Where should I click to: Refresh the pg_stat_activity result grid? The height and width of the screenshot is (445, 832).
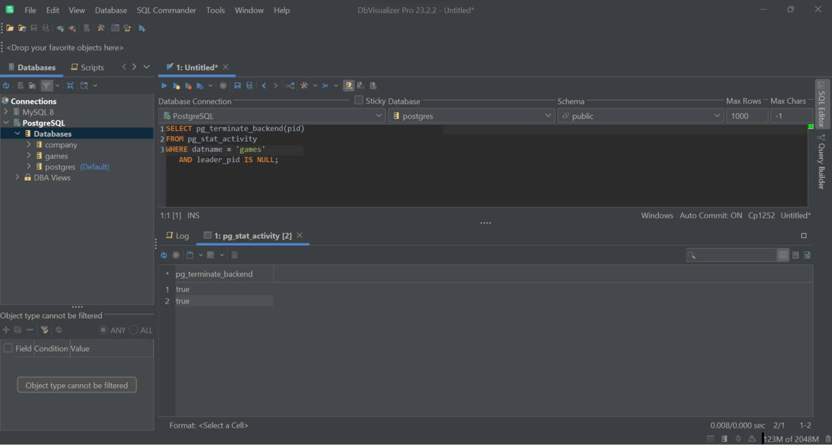coord(164,255)
